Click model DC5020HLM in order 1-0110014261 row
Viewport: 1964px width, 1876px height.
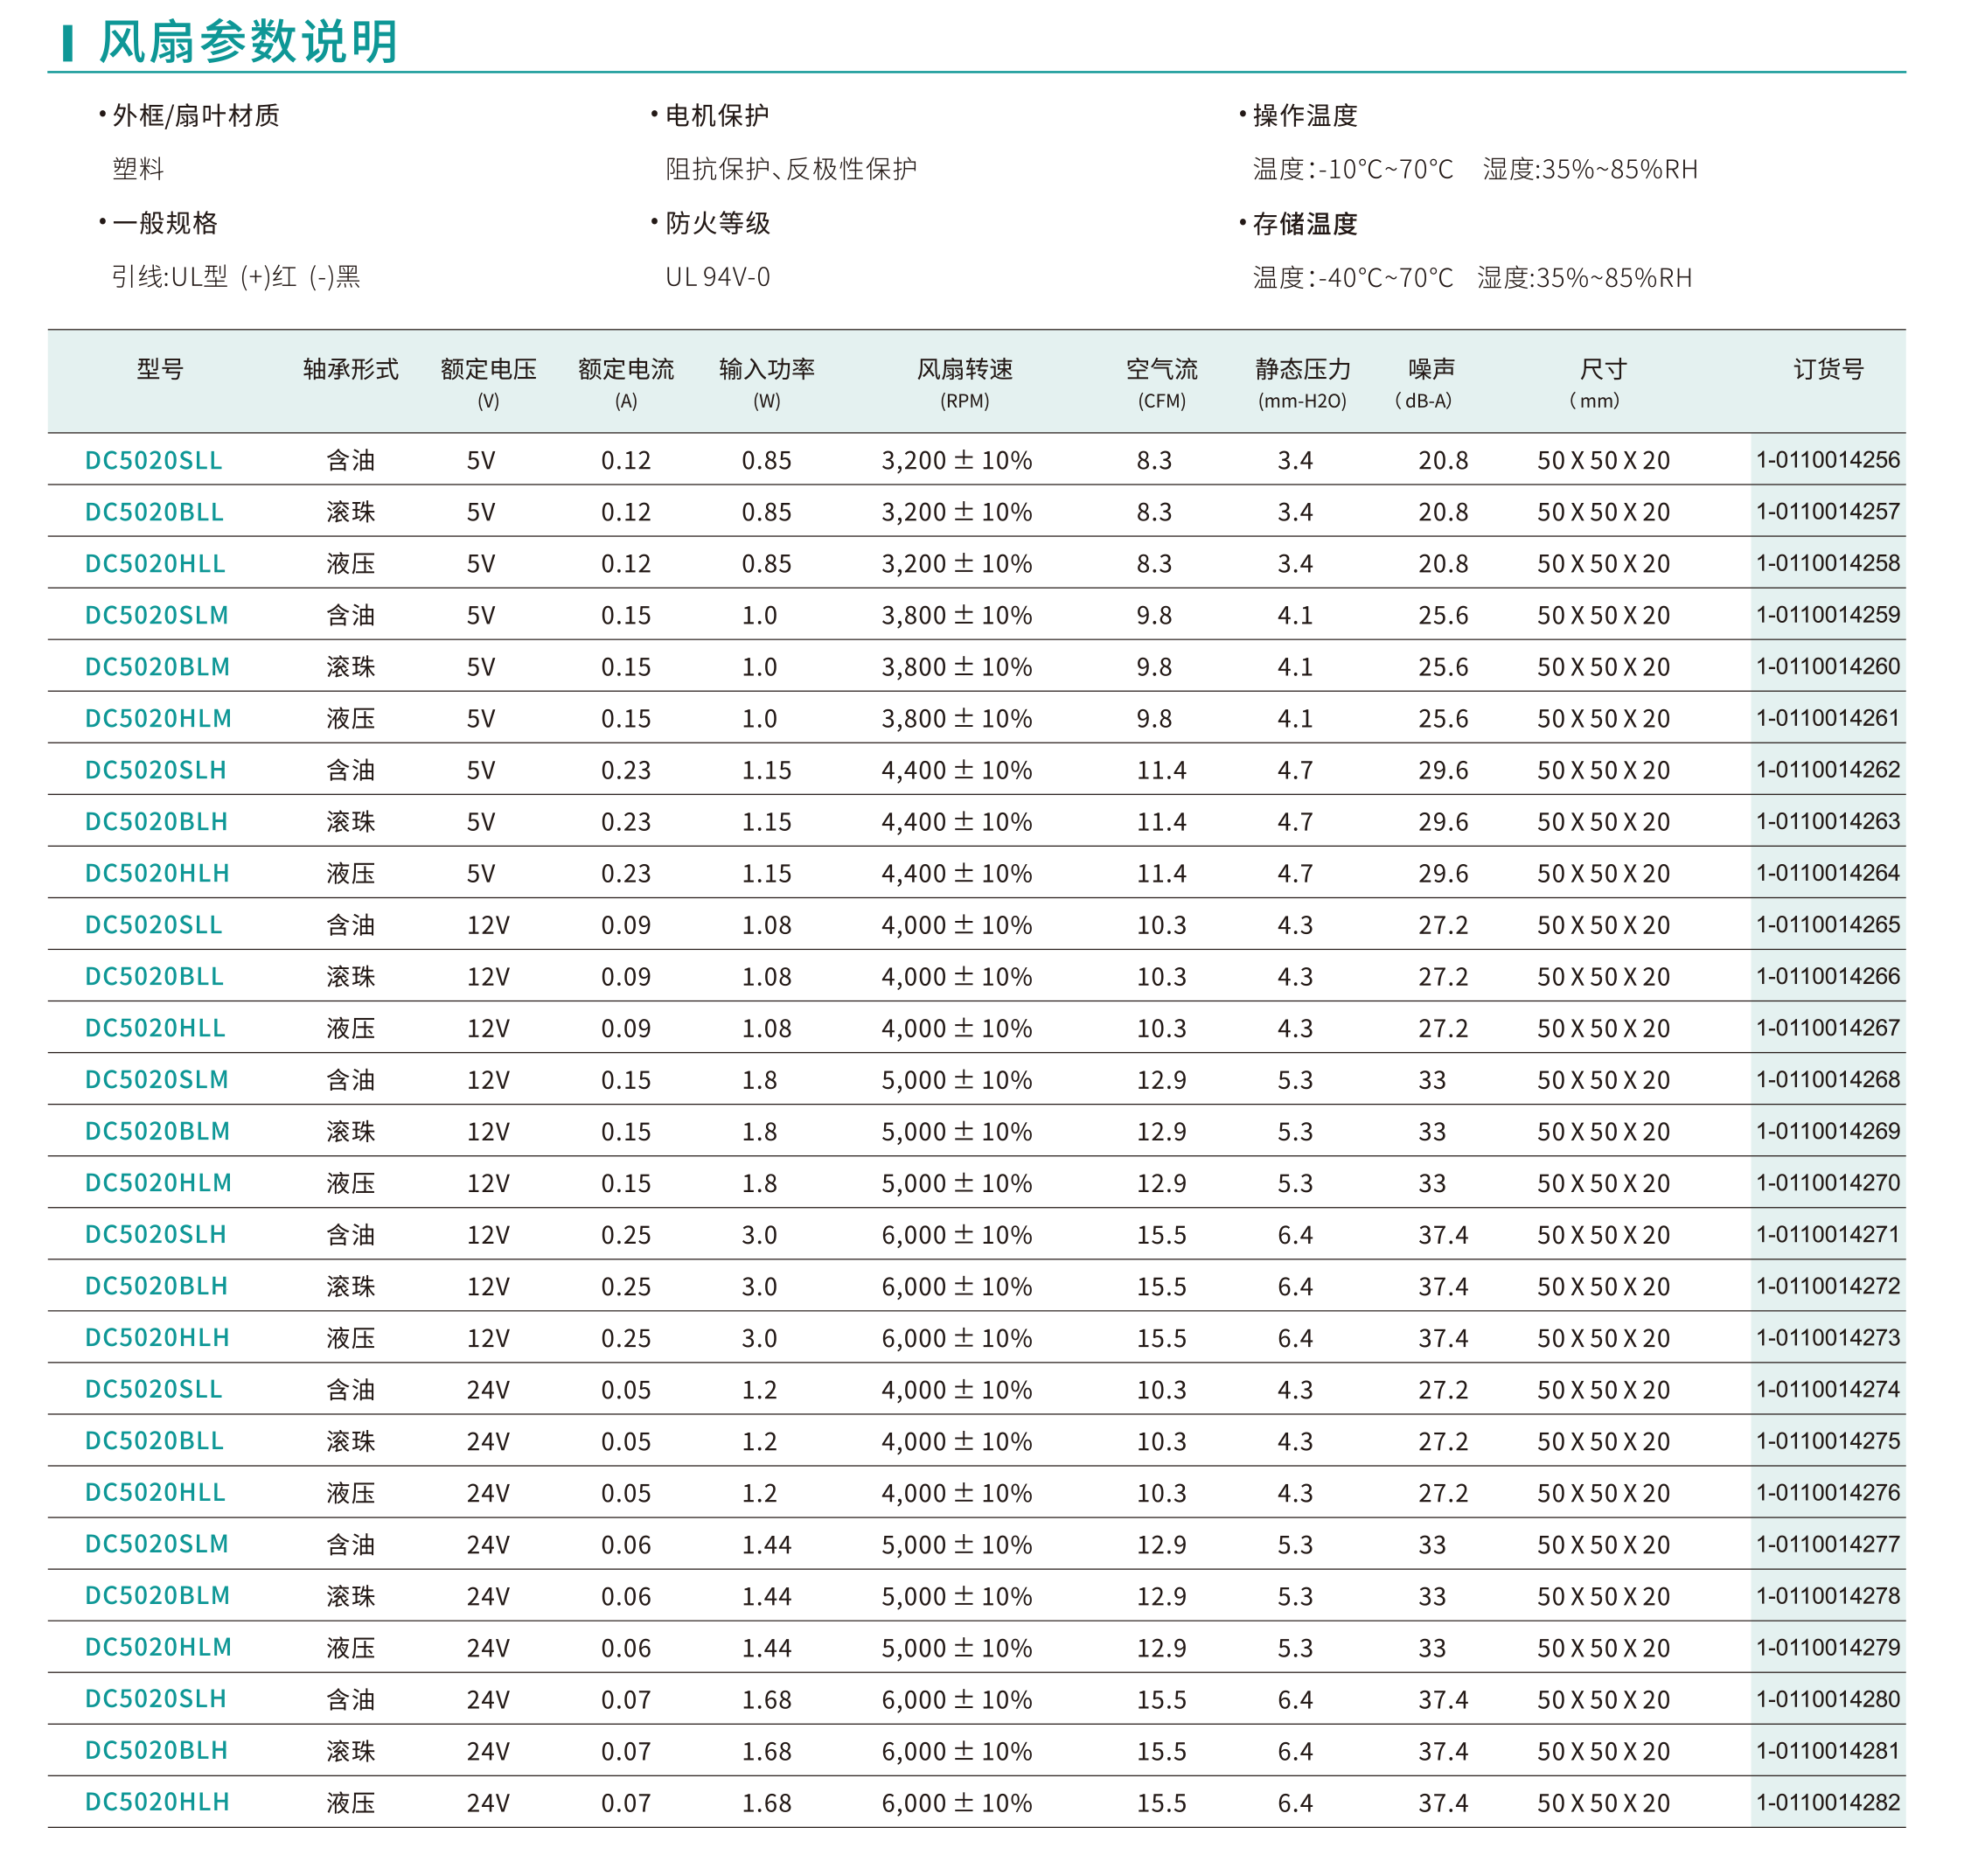pos(158,718)
